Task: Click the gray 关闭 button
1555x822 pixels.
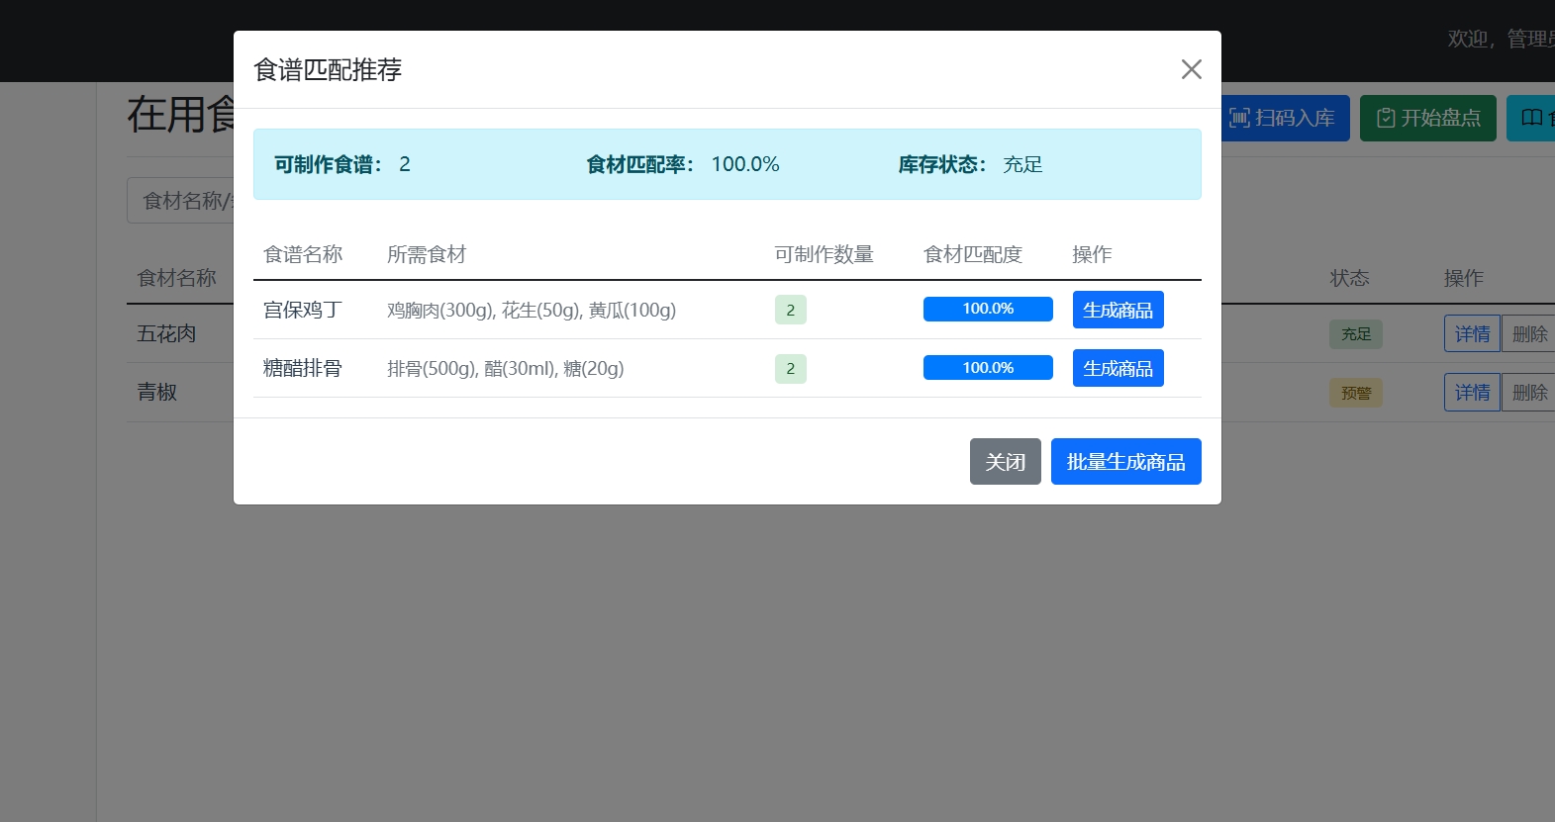Action: [1005, 462]
